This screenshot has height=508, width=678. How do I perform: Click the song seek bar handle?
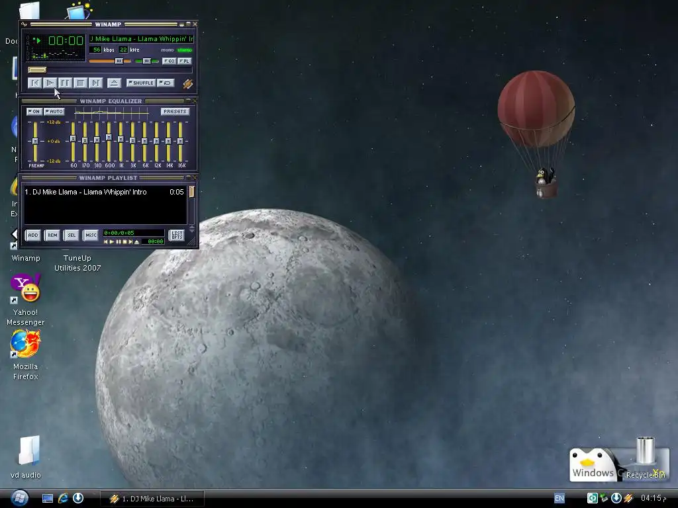pos(37,69)
